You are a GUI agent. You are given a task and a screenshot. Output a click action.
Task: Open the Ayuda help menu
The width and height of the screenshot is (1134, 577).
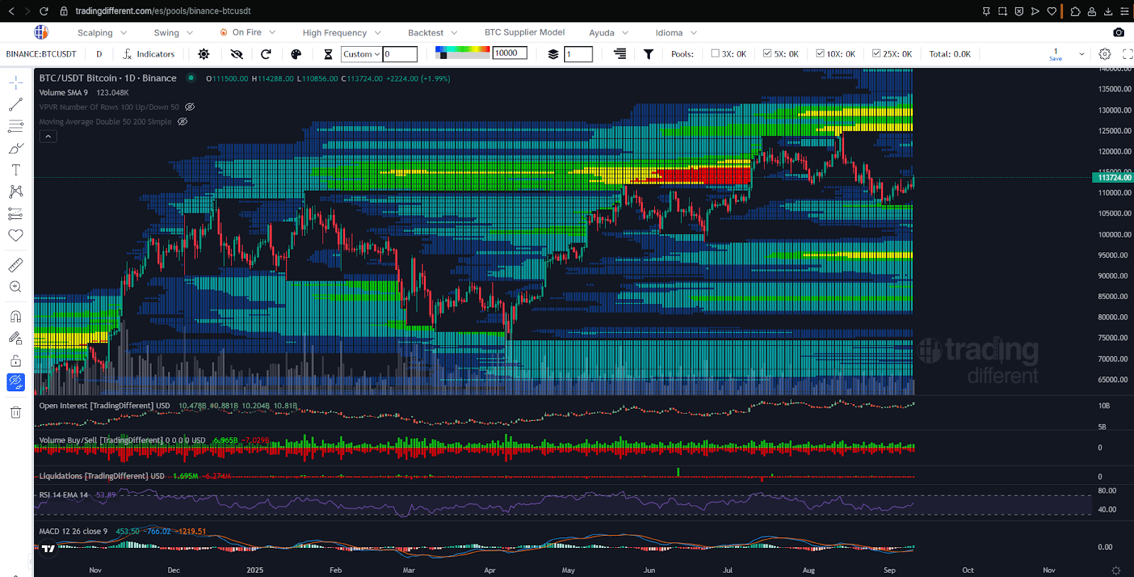click(x=609, y=33)
